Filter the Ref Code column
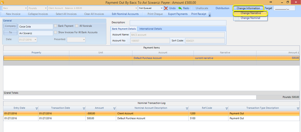 pyautogui.click(x=226, y=108)
